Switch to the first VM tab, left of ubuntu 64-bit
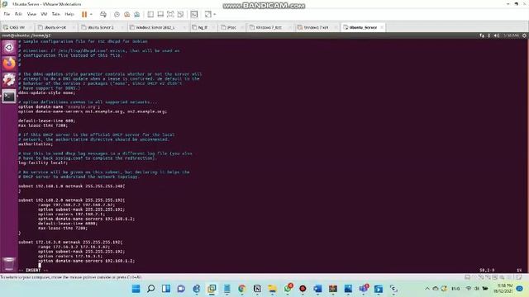Viewport: 529px width, 297px height. (17, 27)
